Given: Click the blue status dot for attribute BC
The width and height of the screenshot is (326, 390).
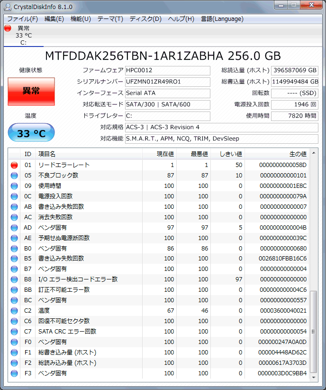Looking at the screenshot, I should coord(14,300).
